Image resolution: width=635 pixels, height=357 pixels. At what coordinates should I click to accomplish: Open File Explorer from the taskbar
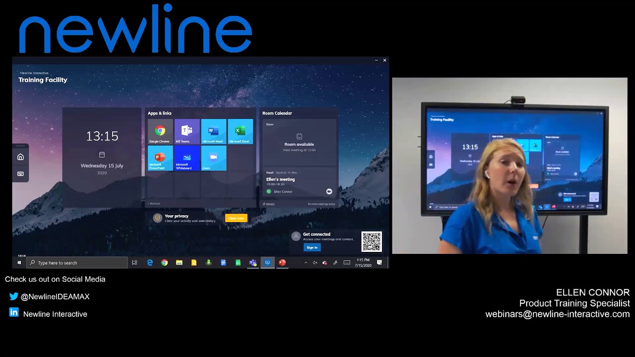point(179,263)
